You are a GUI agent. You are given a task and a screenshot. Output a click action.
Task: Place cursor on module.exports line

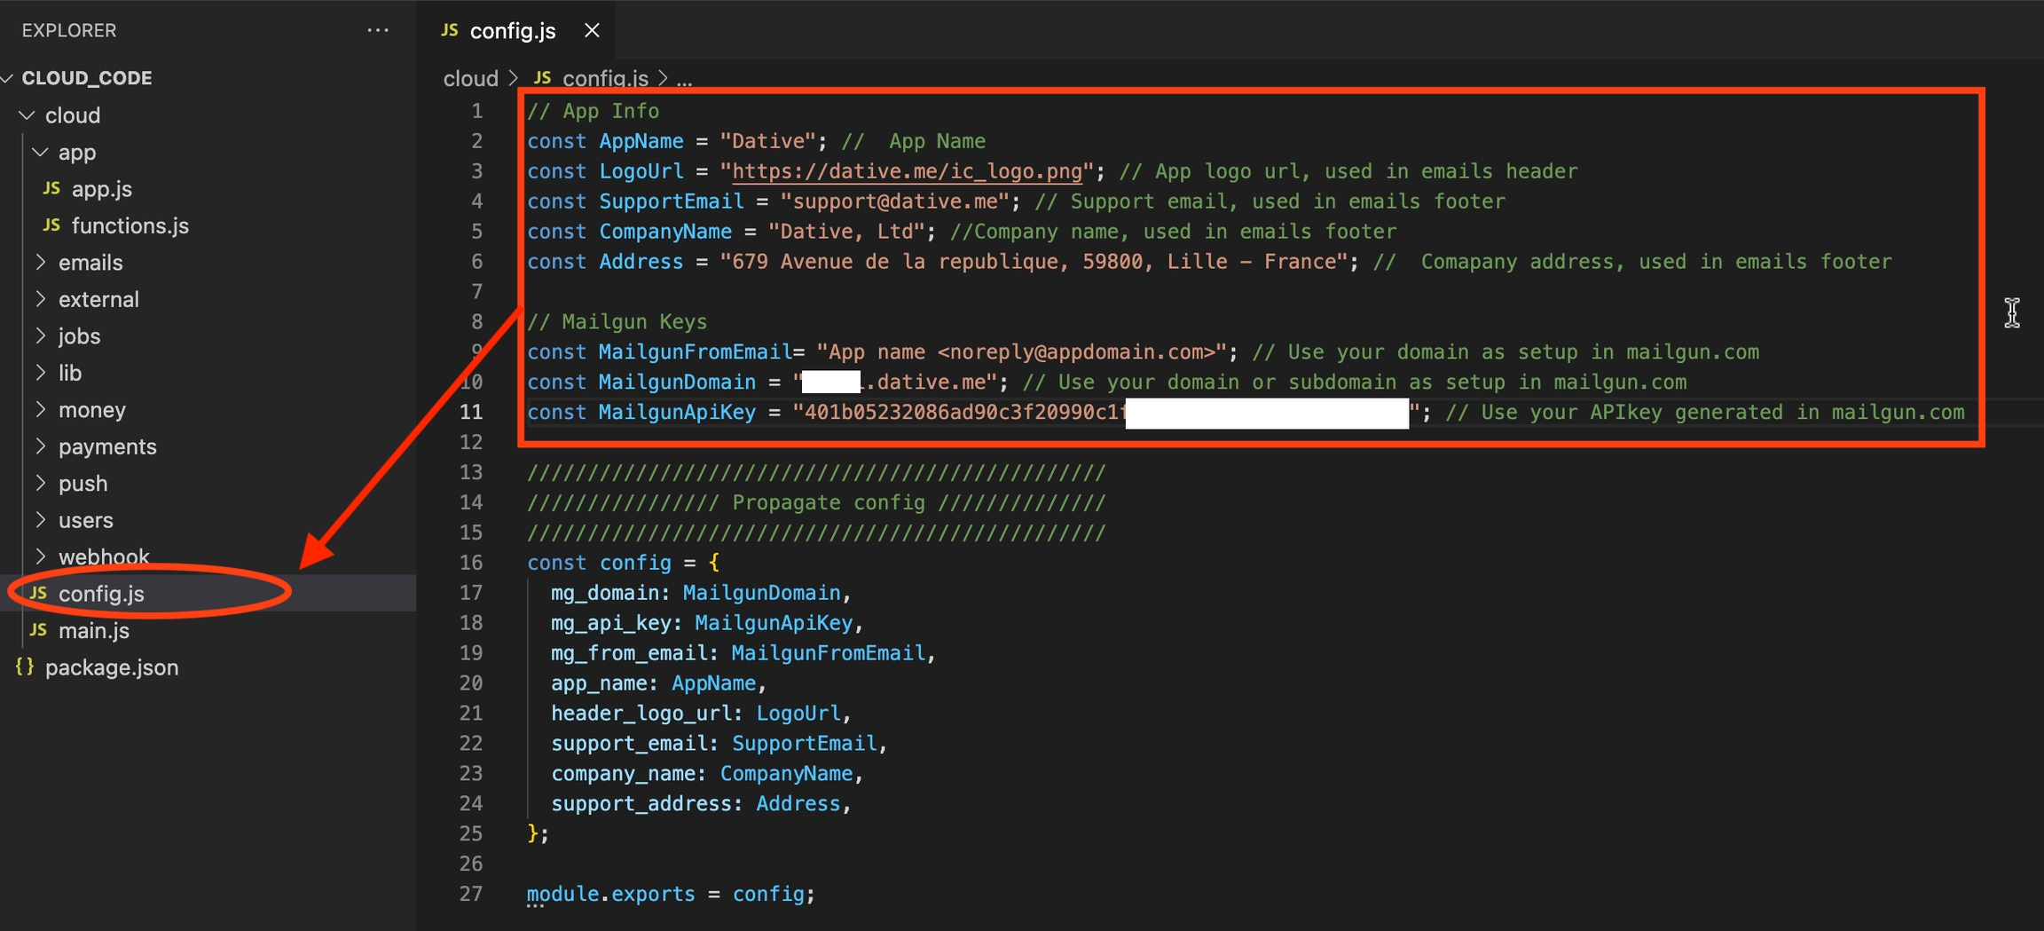point(670,894)
